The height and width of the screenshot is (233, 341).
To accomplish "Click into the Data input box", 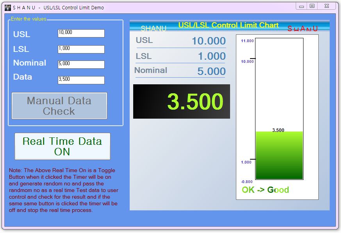I will pyautogui.click(x=81, y=80).
